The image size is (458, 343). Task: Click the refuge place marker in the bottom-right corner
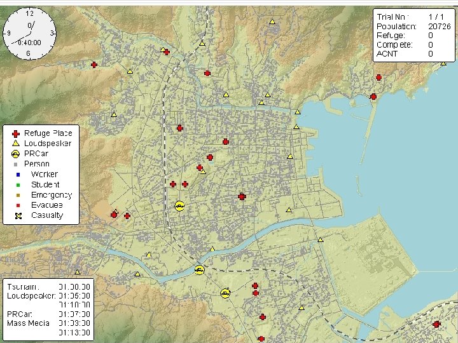(x=436, y=324)
